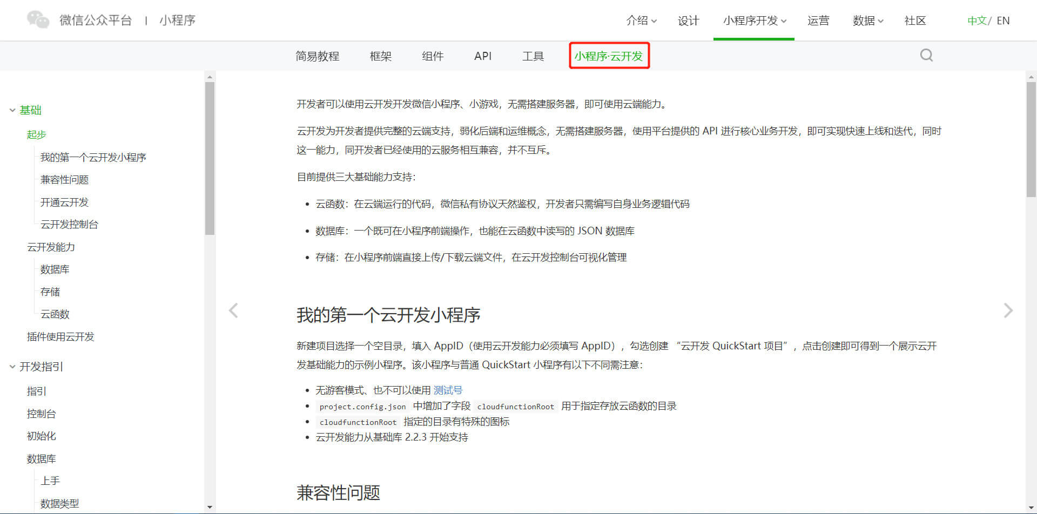Click the main page scrollbar thumb

click(x=1031, y=139)
